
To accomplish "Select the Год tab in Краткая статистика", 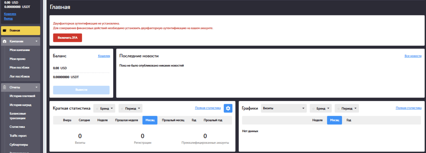I will [x=194, y=120].
